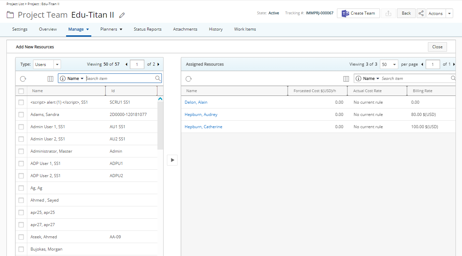Go to previous page of users
The width and height of the screenshot is (462, 256).
(127, 64)
